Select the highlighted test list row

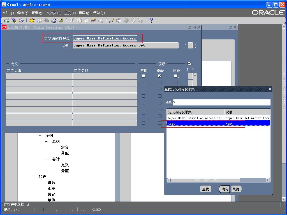(x=218, y=123)
